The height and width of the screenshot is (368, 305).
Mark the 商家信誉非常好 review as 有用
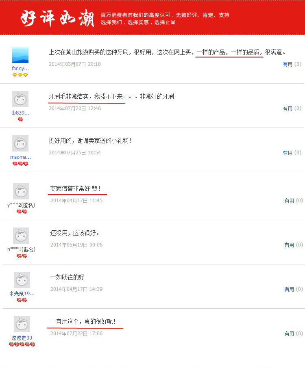[x=289, y=201]
